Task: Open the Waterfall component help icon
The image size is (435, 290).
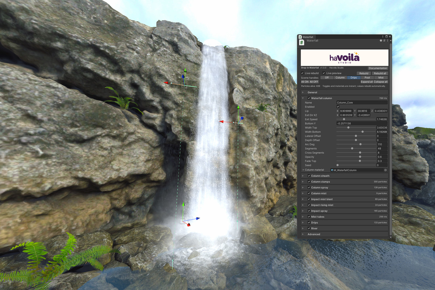Action: click(x=381, y=41)
